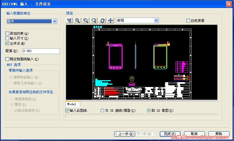Click the 距离 value field 0.001
234x141 pixels.
(41, 51)
